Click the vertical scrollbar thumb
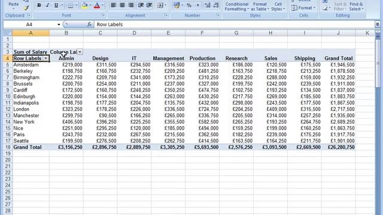This screenshot has height=215, width=383. [378, 63]
